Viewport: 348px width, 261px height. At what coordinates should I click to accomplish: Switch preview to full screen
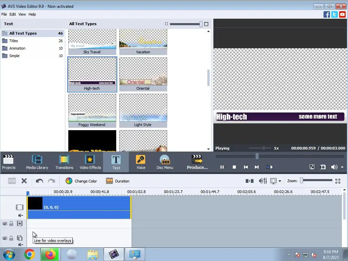pos(312,167)
